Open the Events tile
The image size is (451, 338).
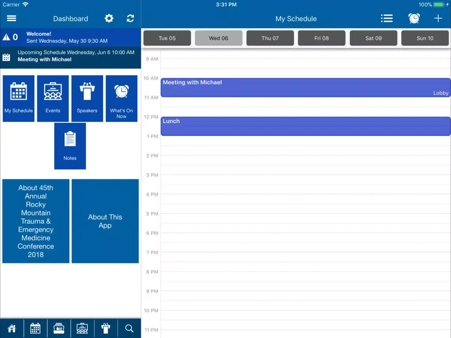pyautogui.click(x=53, y=98)
